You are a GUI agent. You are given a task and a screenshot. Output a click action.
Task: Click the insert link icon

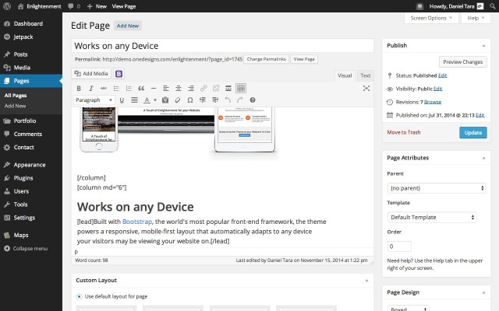[x=203, y=89]
